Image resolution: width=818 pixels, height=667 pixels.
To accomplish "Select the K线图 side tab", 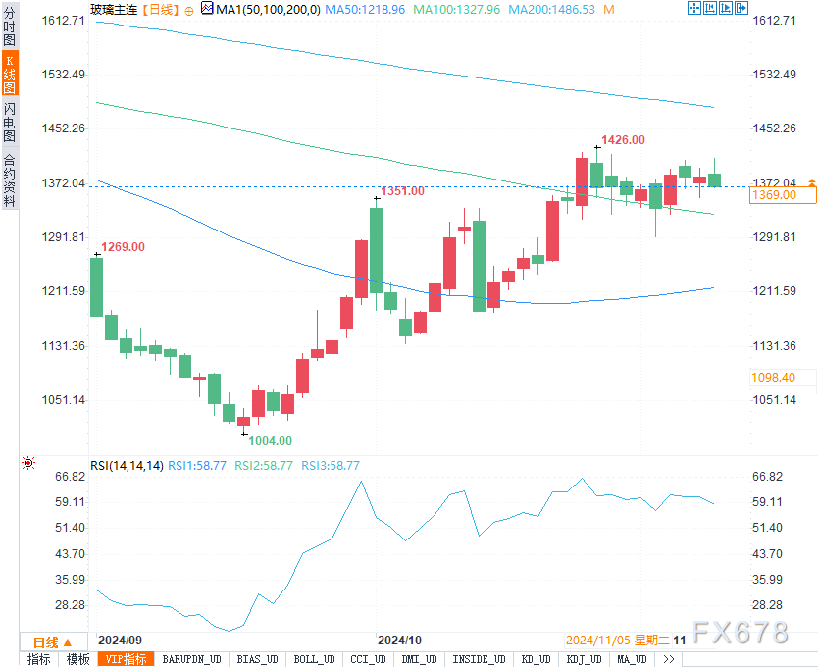I will [10, 76].
